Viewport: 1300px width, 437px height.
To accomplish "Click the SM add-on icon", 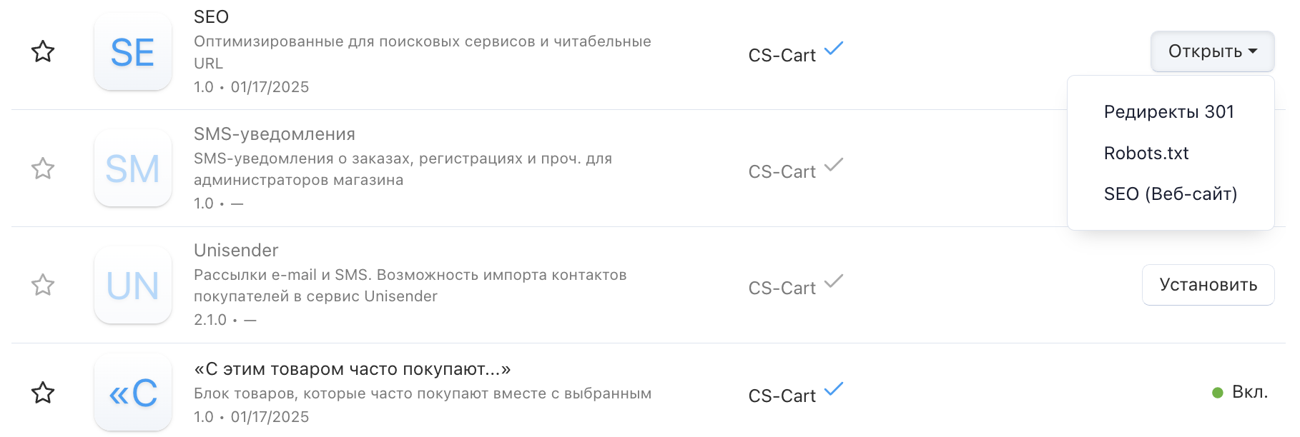I will coord(133,169).
